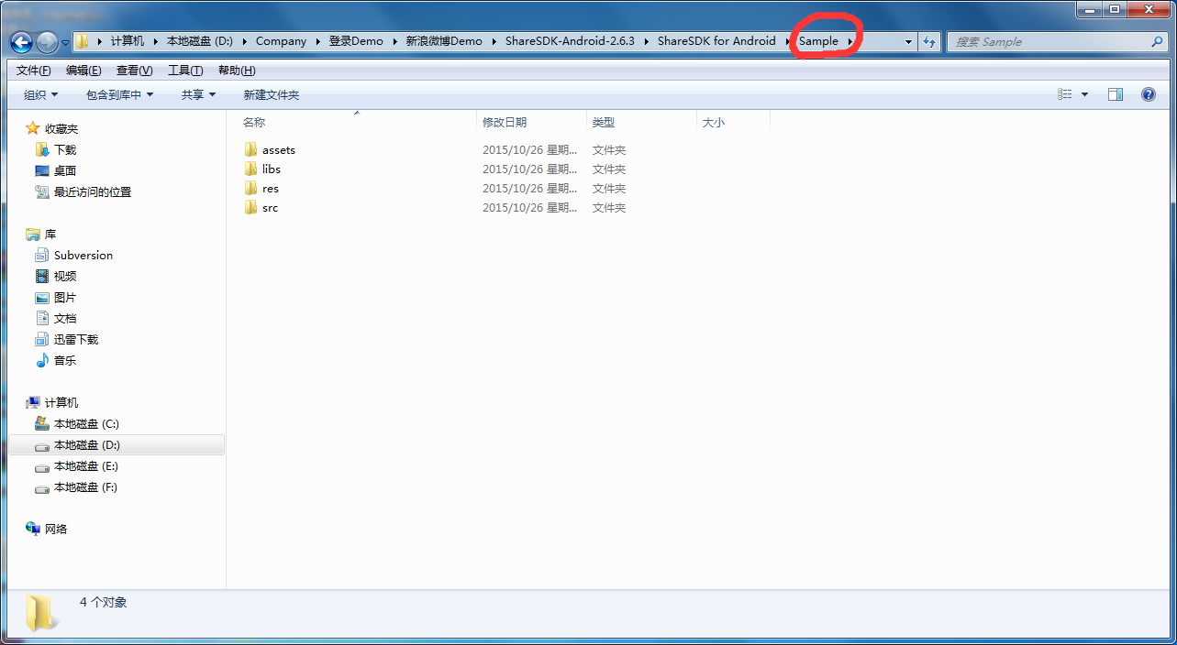Screen dimensions: 1177x645
Task: Open view options dropdown arrow
Action: coord(1084,94)
